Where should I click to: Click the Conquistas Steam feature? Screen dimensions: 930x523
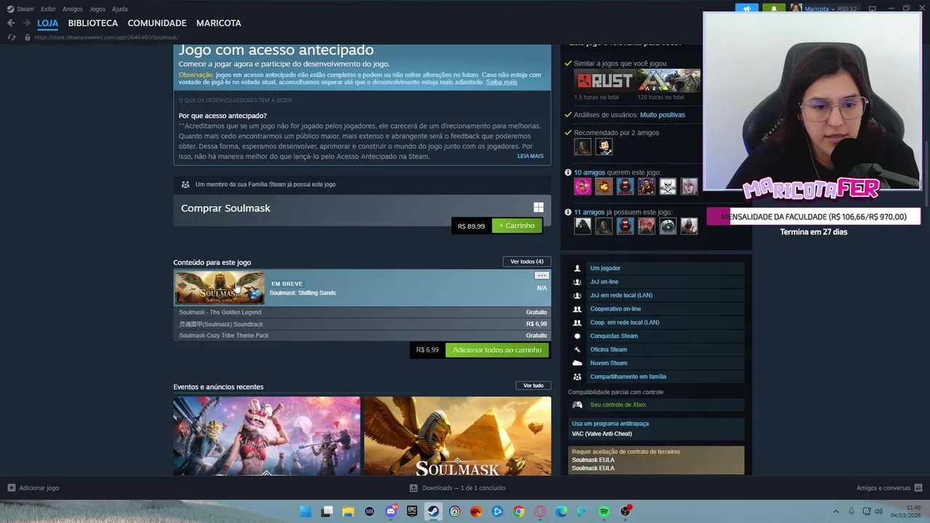(614, 336)
